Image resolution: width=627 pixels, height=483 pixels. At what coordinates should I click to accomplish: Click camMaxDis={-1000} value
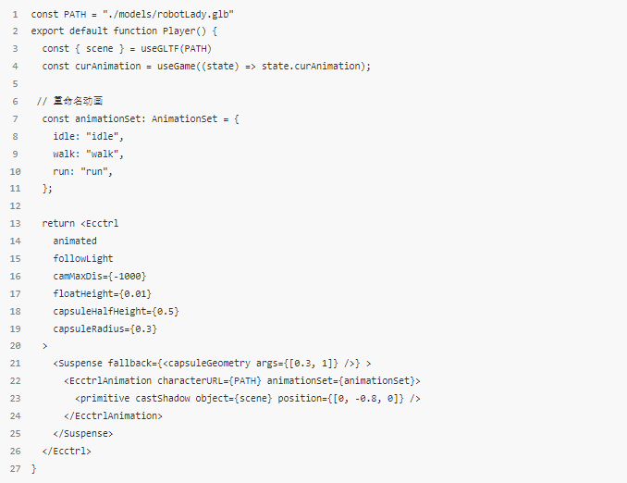[x=100, y=276]
